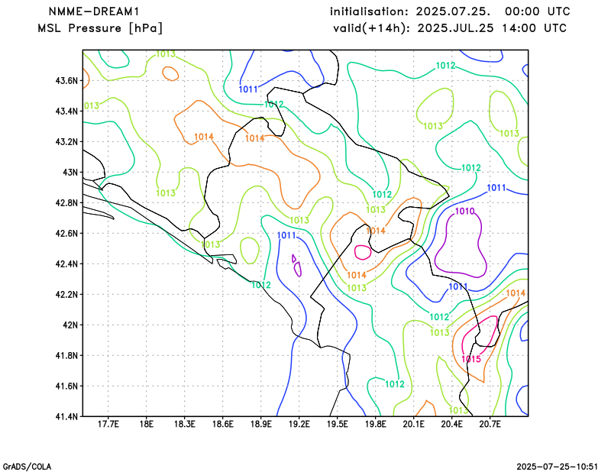Select the 19.8E longitude label
This screenshot has width=611, height=472.
376,424
